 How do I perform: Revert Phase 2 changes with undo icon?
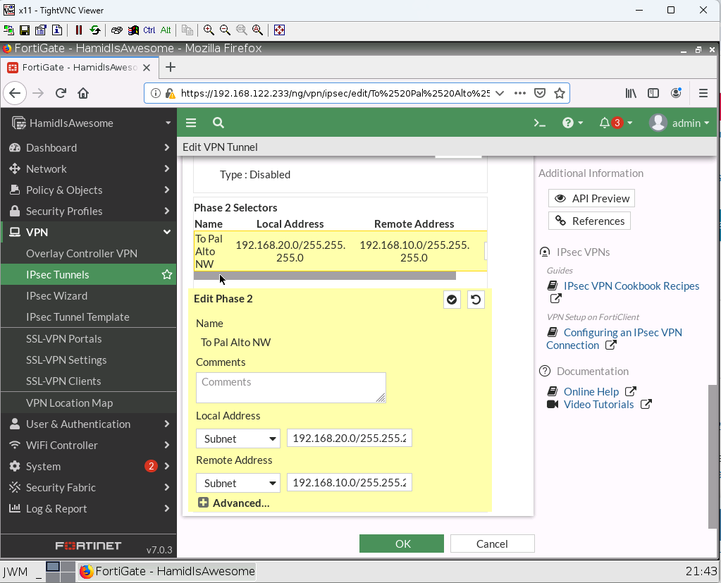tap(476, 300)
